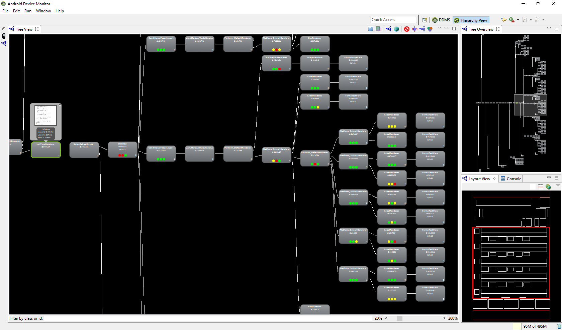Select the Hierarchy View perspective button

point(471,20)
